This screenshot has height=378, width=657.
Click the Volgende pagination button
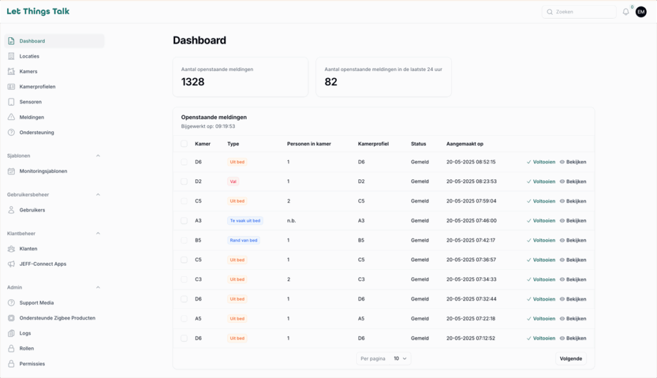570,359
